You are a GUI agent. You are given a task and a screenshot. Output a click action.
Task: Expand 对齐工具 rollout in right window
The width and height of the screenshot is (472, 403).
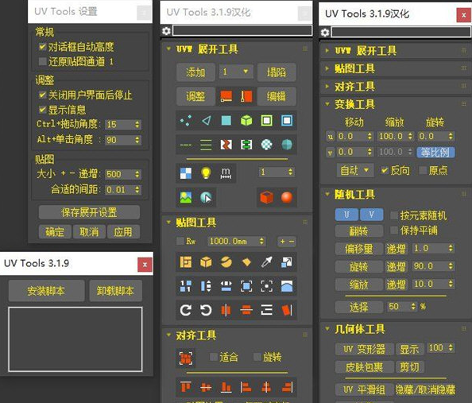coord(327,87)
